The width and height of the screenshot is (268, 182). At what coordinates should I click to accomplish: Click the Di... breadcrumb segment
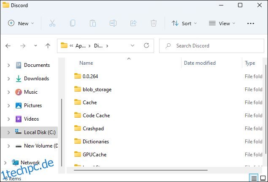tap(98, 46)
